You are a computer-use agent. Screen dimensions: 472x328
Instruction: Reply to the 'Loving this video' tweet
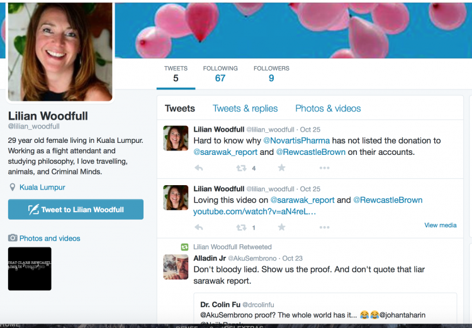(x=199, y=227)
